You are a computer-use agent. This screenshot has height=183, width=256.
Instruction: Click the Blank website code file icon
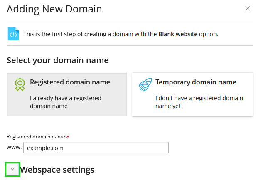coord(13,34)
